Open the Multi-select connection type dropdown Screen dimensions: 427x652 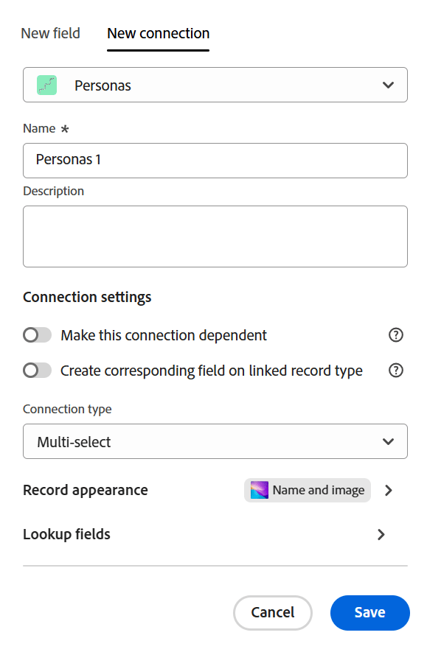[x=215, y=441]
